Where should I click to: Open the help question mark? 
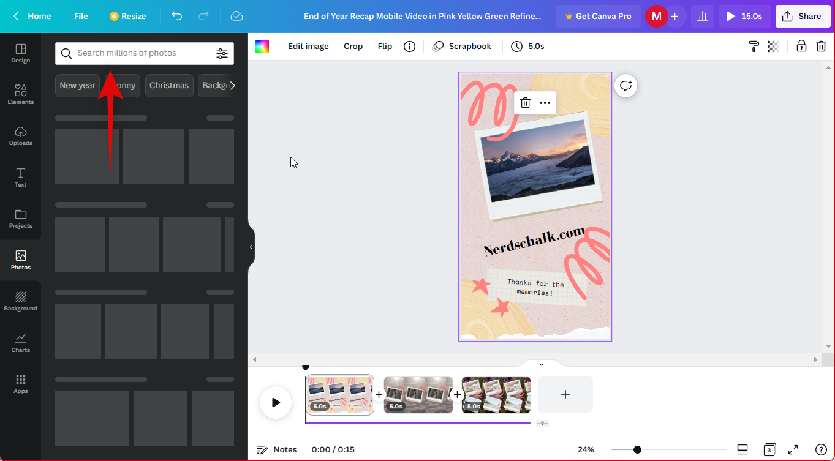click(x=821, y=449)
